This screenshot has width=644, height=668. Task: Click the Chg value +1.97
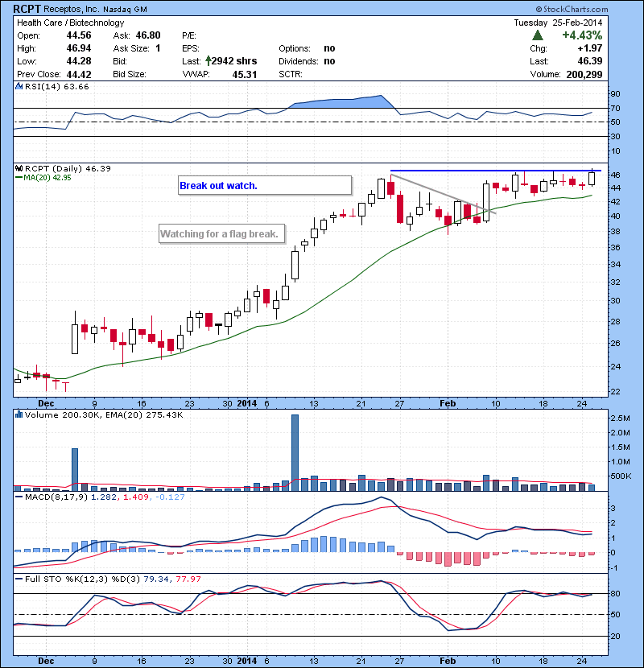590,48
